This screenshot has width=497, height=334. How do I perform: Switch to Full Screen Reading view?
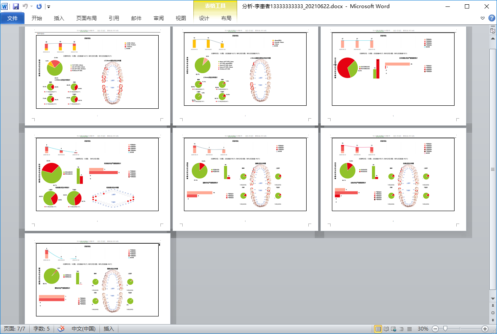point(386,329)
